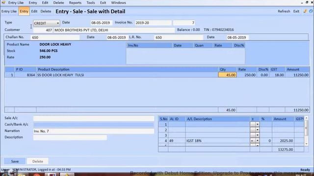Click the L.R. Date field
The width and height of the screenshot is (314, 176).
pyautogui.click(x=237, y=37)
